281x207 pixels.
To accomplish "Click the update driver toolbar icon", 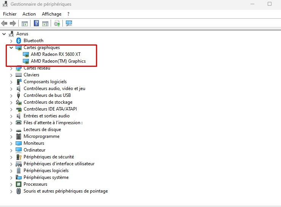I will coord(57,24).
